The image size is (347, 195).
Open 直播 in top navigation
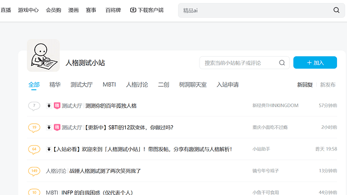click(6, 10)
